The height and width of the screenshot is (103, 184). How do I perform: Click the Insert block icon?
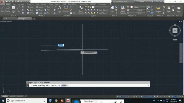[112, 9]
